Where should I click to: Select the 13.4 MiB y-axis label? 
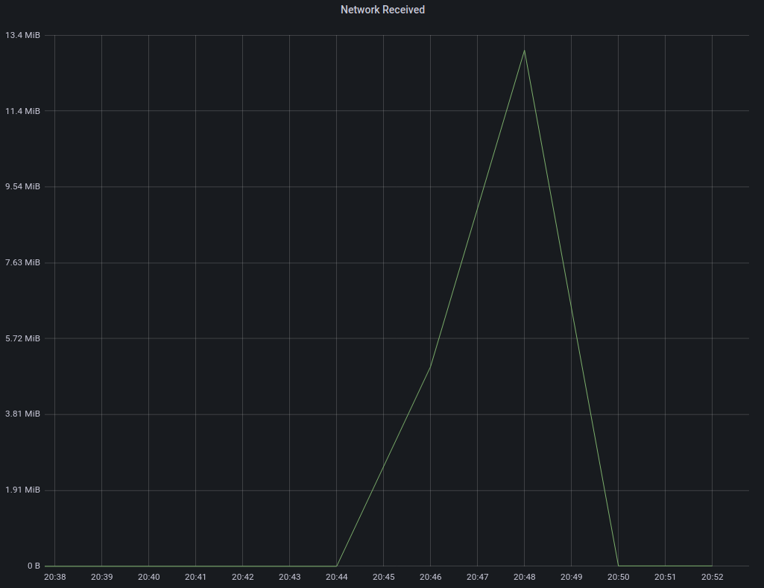tap(22, 35)
